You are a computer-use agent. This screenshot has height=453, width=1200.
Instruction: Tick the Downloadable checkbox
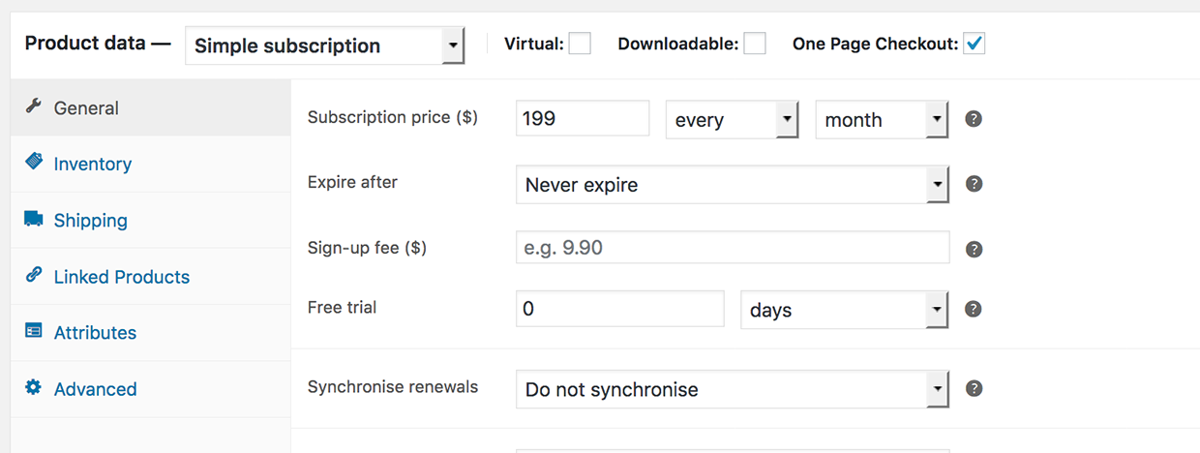point(755,44)
